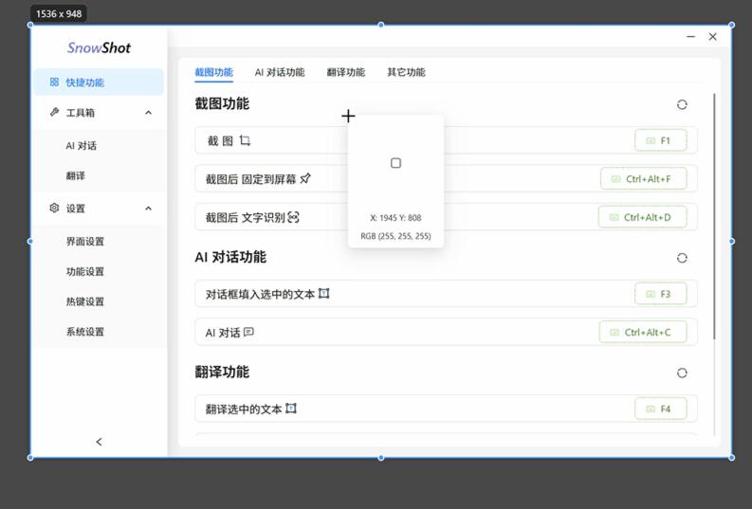The image size is (752, 509).
Task: Close the SnowShot window
Action: [x=713, y=36]
